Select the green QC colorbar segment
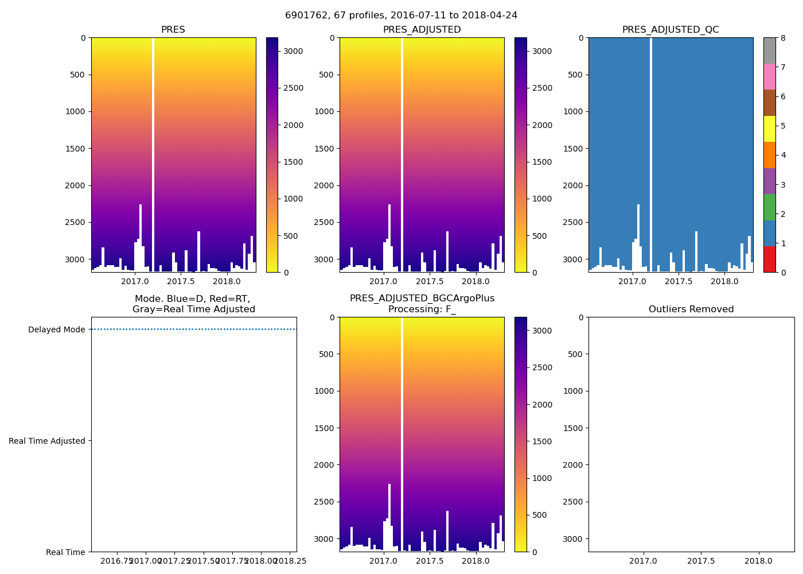 point(769,207)
